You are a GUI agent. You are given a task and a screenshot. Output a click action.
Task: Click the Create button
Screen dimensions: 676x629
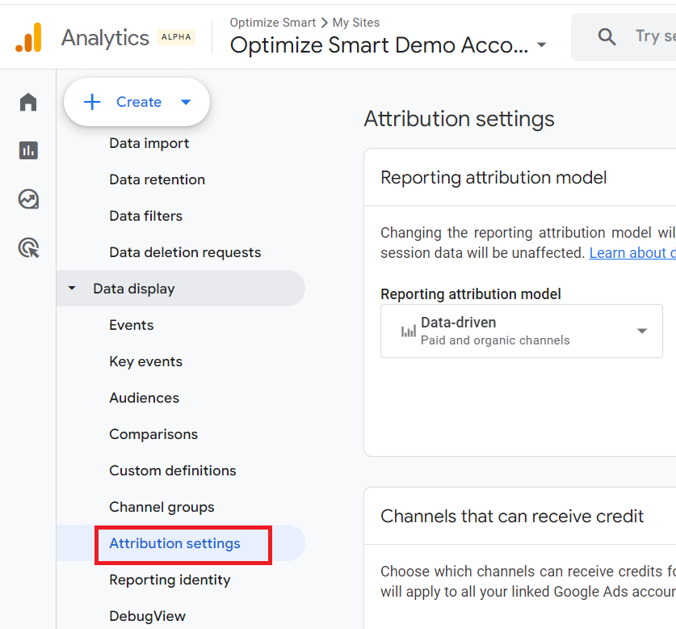[136, 103]
